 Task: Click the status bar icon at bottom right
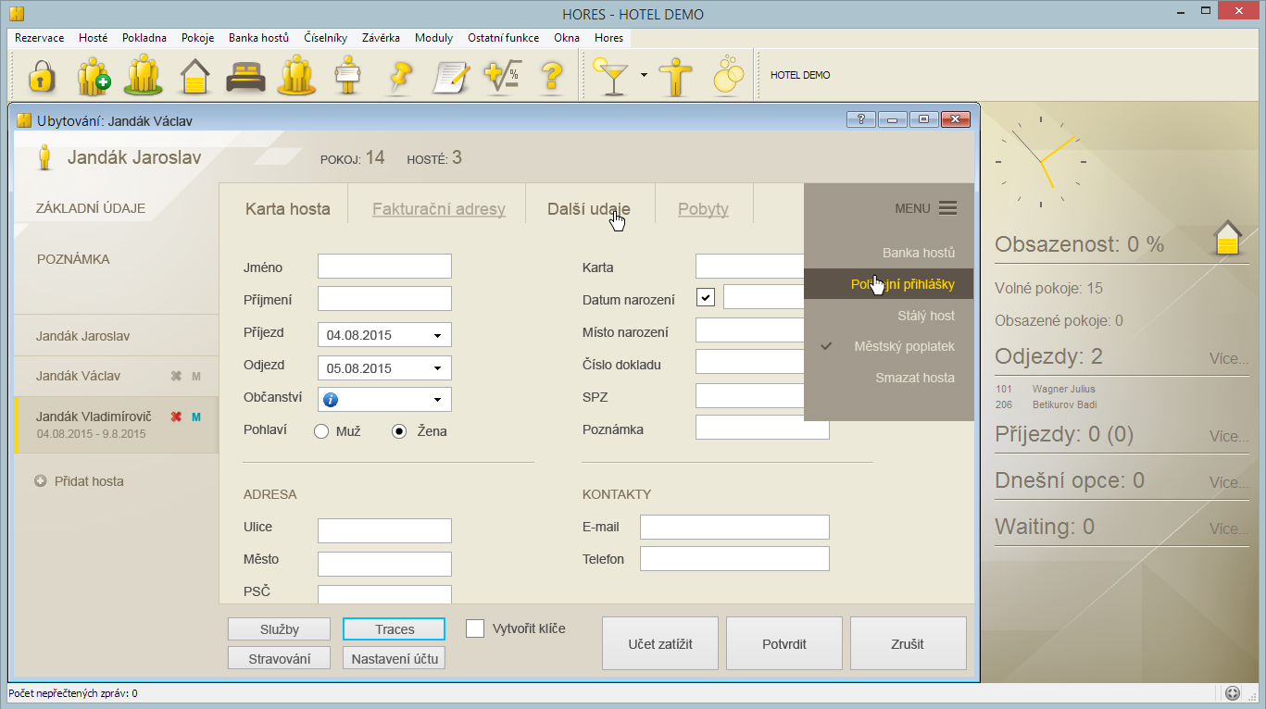point(1232,693)
